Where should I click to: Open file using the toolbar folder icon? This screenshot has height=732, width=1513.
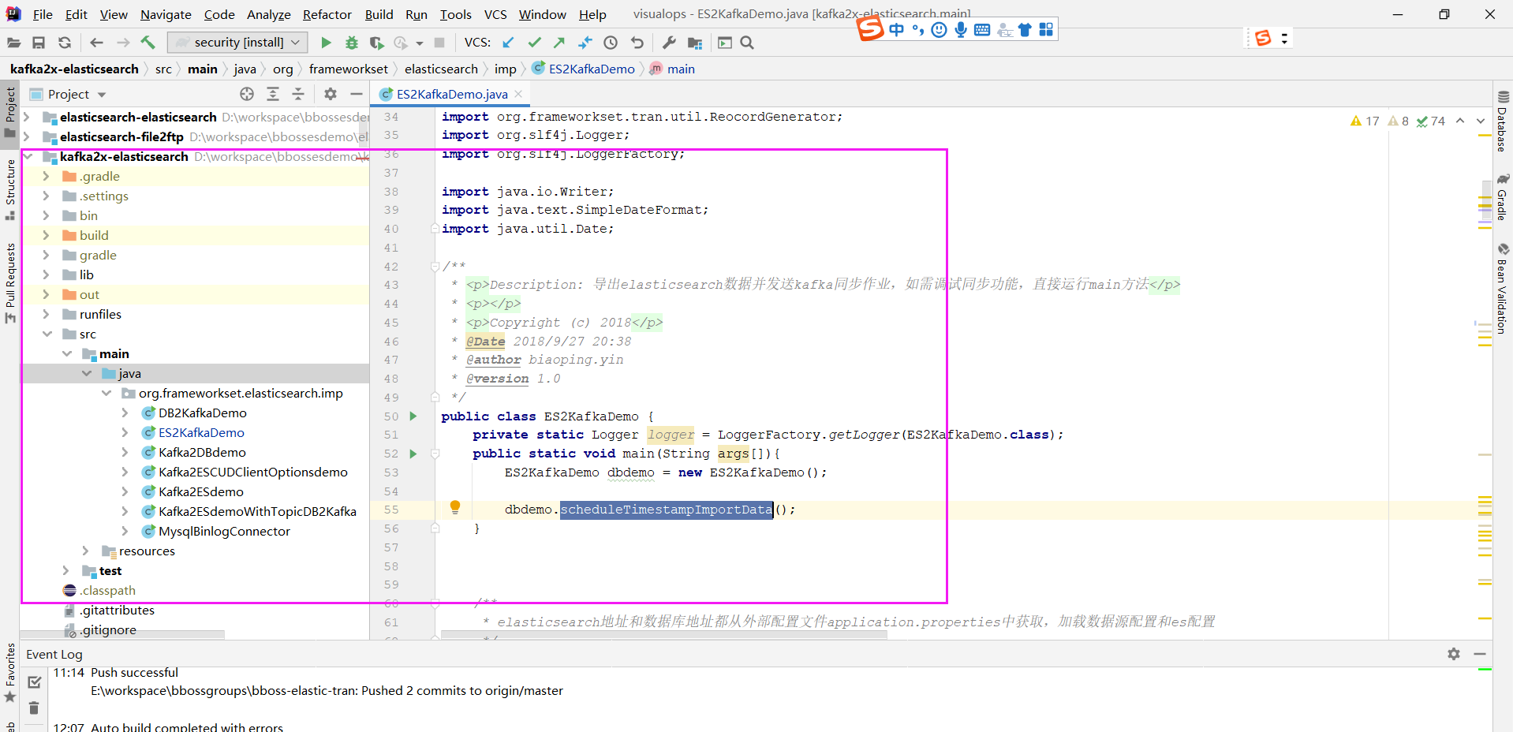tap(13, 43)
